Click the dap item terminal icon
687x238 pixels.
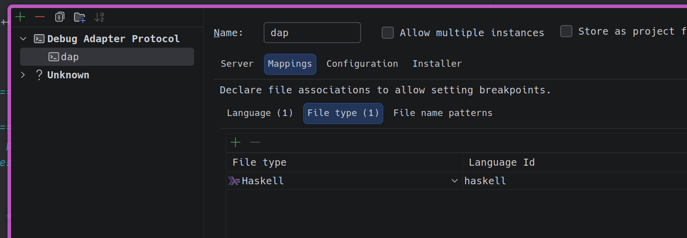(x=53, y=57)
